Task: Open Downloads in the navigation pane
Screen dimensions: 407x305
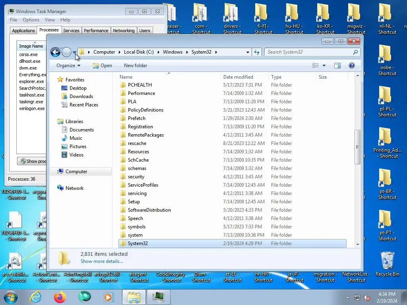Action: 81,96
